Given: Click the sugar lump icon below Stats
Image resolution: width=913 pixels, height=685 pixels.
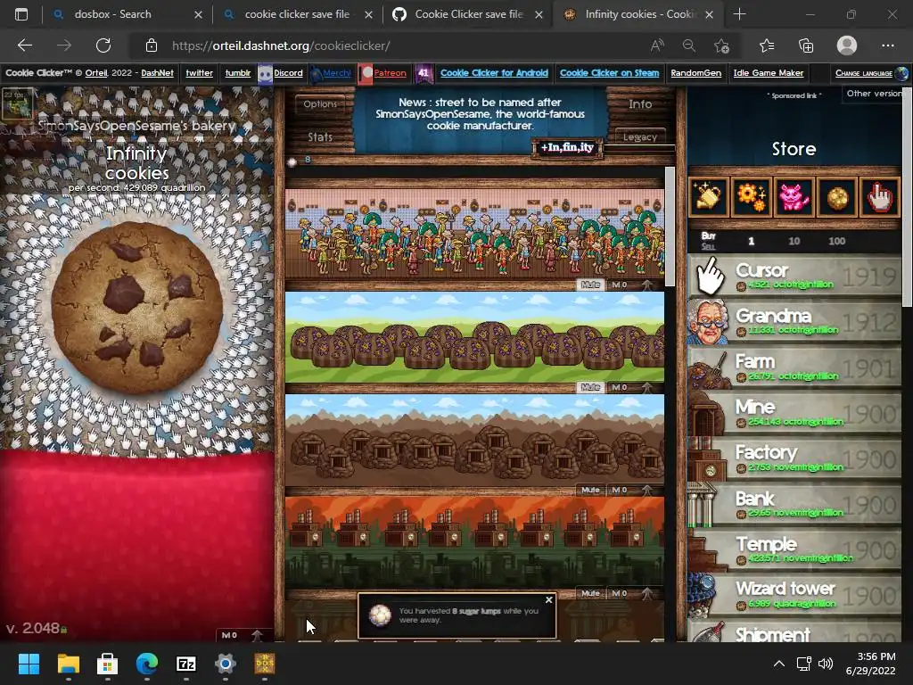Looking at the screenshot, I should point(292,161).
